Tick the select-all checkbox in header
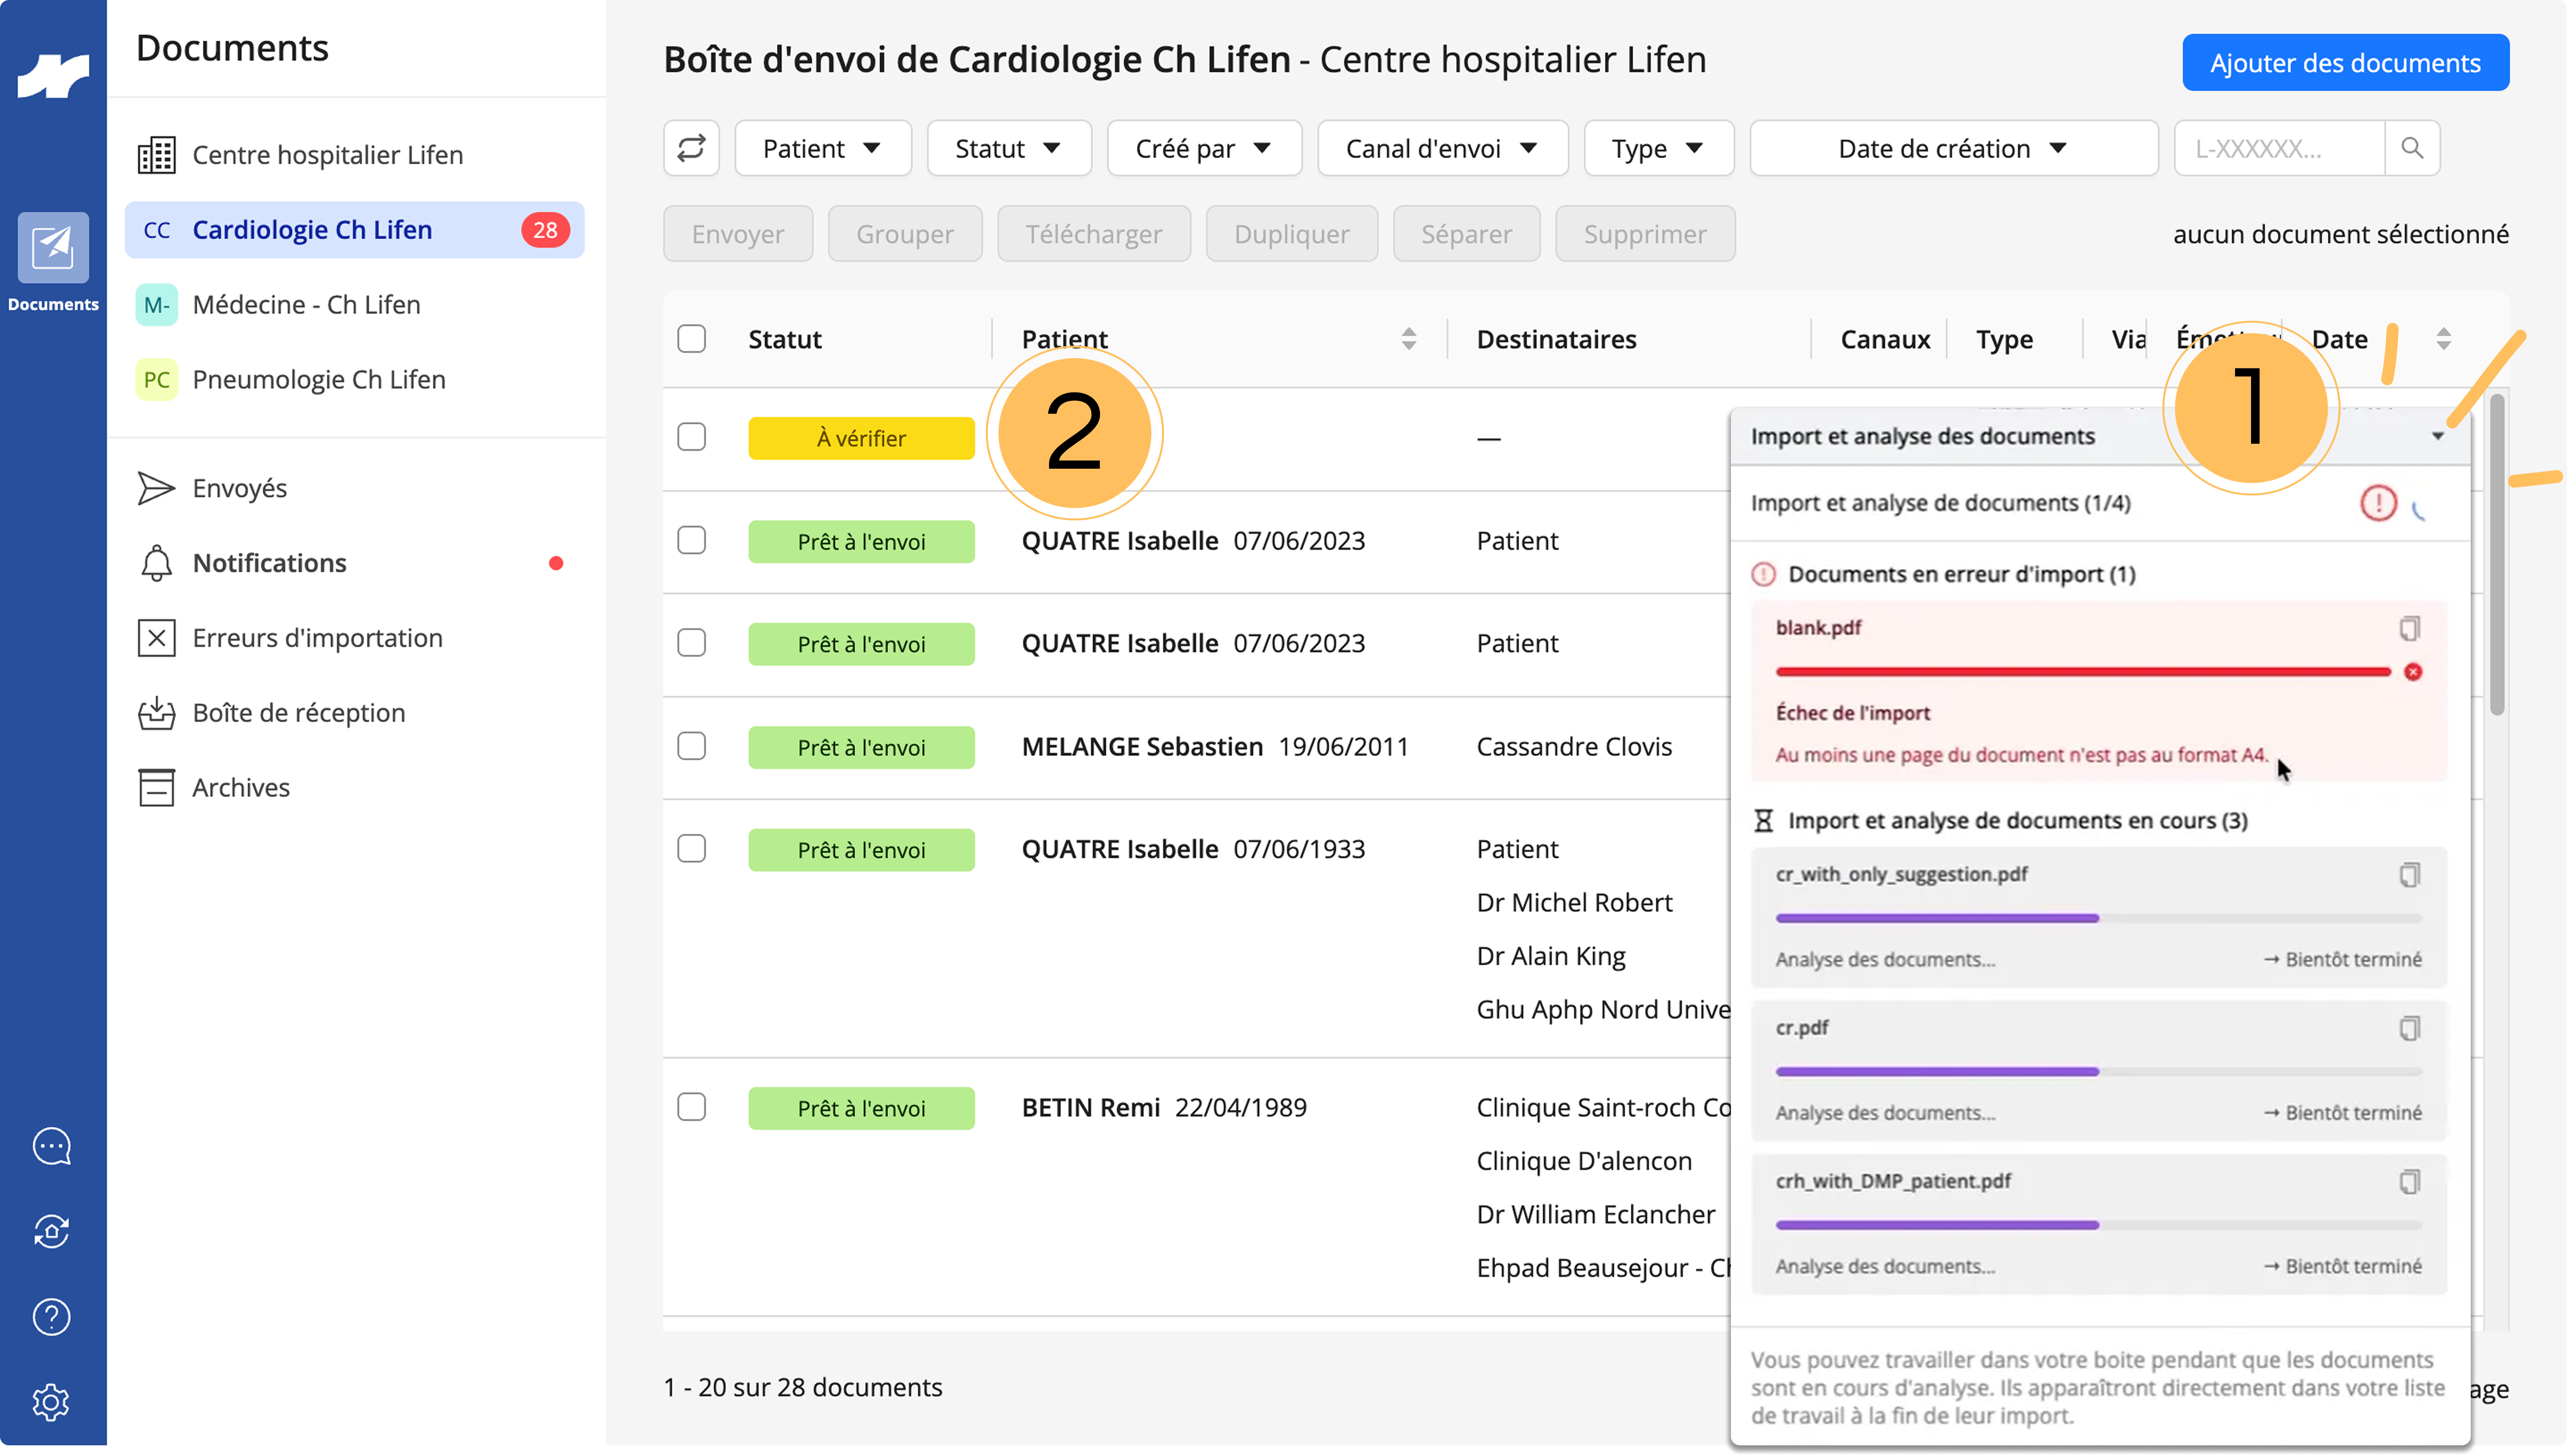This screenshot has height=1456, width=2567. coord(691,339)
